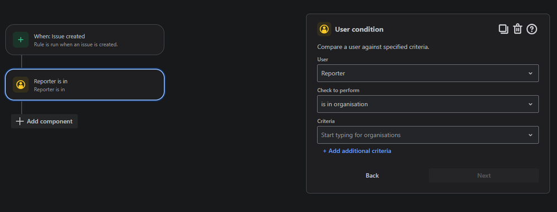Click the Next button
This screenshot has height=212, width=557.
484,175
